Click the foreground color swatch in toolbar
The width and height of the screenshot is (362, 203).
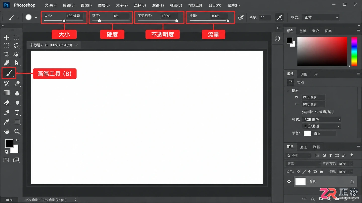[9, 144]
